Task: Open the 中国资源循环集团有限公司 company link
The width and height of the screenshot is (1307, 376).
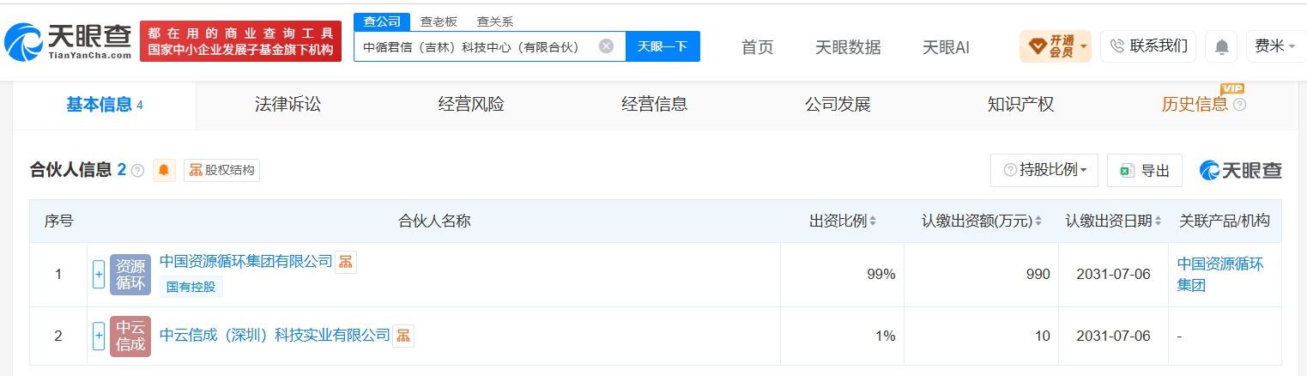Action: (245, 261)
